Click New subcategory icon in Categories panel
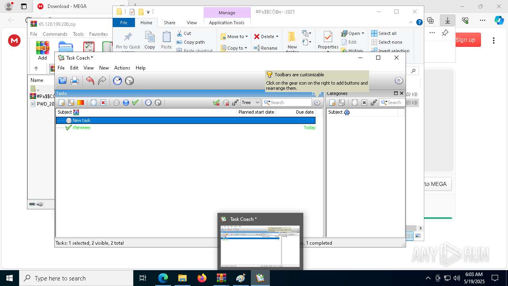Viewport: 508px width, 286px height. [342, 102]
